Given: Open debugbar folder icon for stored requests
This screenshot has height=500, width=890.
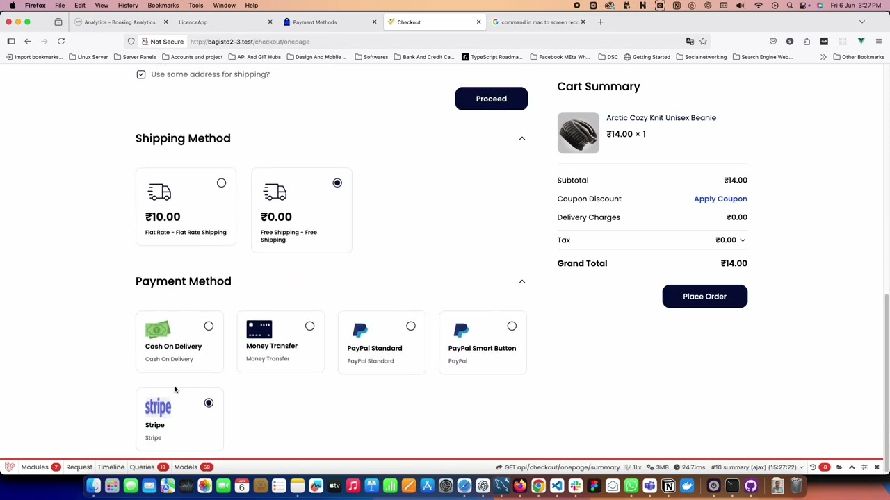Looking at the screenshot, I should point(839,467).
